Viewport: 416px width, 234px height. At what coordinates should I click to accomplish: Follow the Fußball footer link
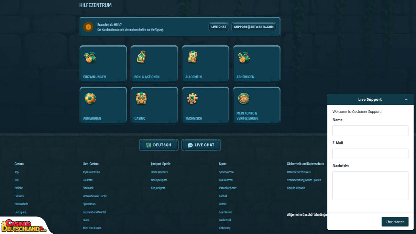point(223,196)
